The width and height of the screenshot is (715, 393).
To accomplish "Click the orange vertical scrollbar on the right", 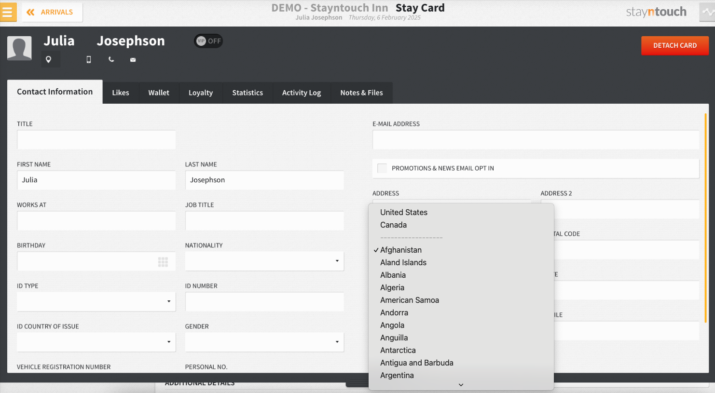I will point(705,218).
